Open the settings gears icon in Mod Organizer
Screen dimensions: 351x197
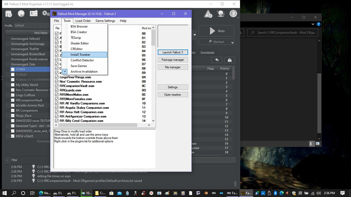pos(46,13)
